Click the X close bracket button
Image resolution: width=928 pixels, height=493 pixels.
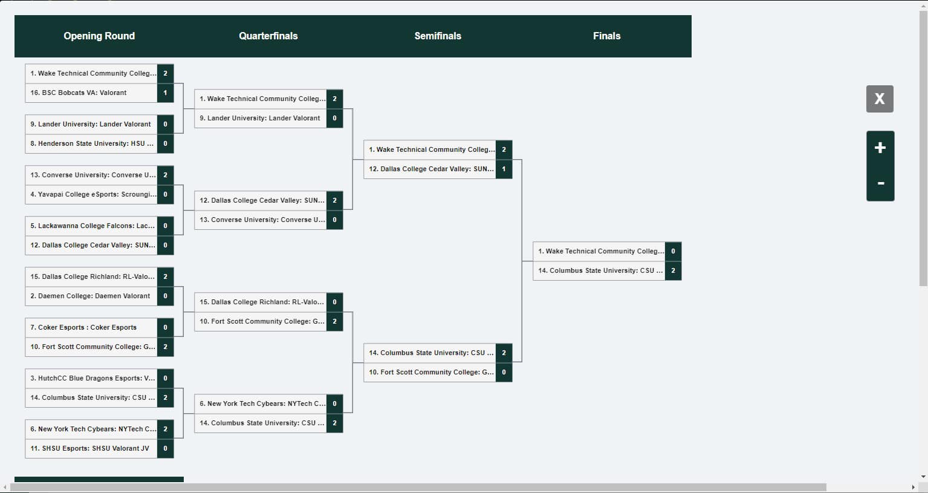pyautogui.click(x=880, y=99)
